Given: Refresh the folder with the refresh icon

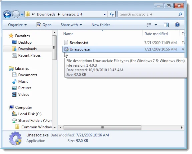Looking at the screenshot, I should tap(112, 14).
